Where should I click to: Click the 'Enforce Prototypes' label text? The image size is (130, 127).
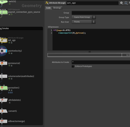point(84,66)
